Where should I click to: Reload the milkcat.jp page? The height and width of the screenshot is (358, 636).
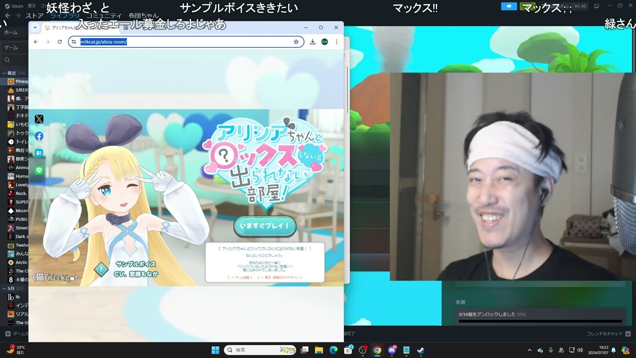(x=60, y=42)
